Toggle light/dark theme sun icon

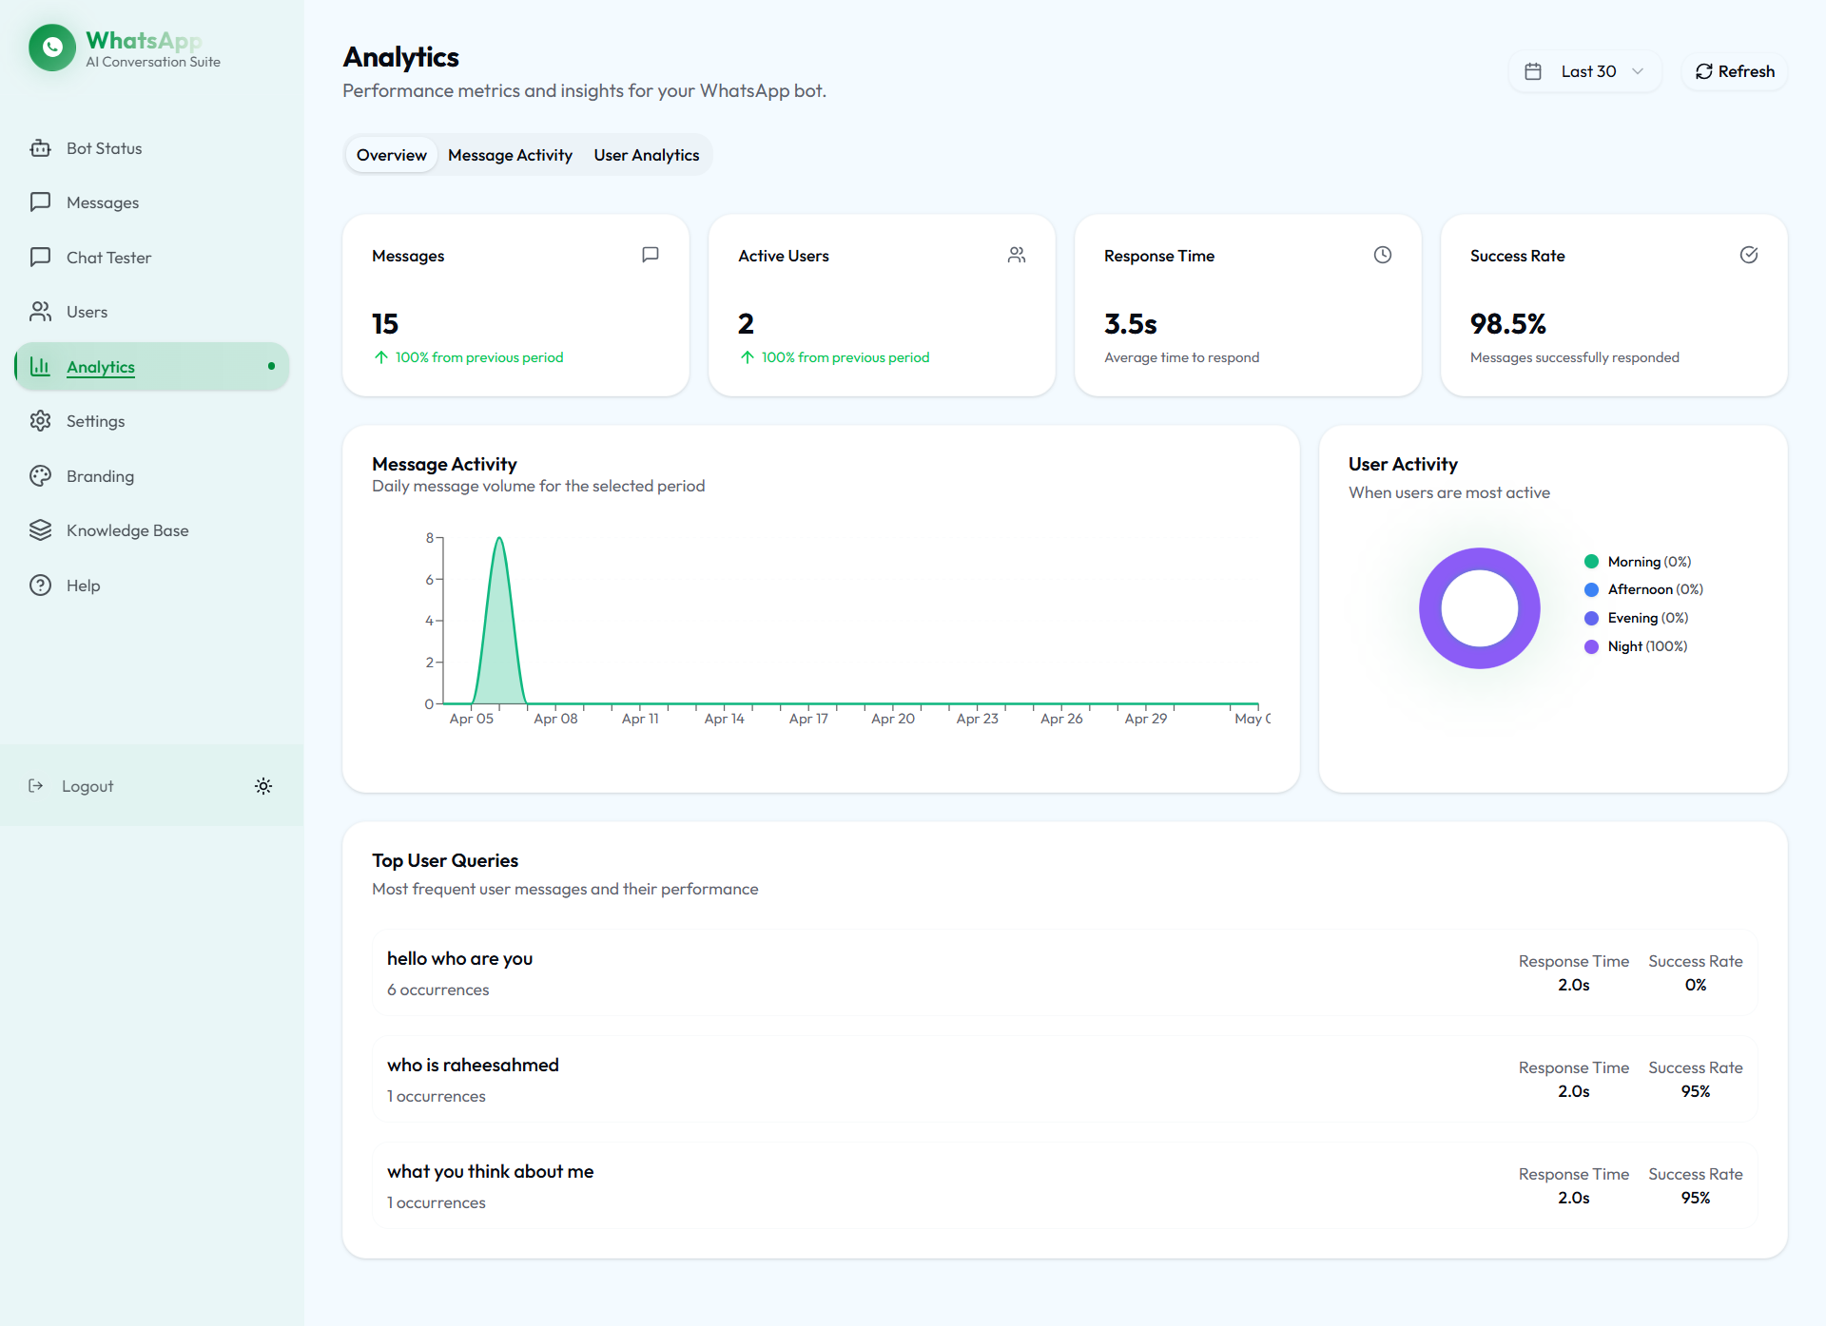(x=263, y=786)
